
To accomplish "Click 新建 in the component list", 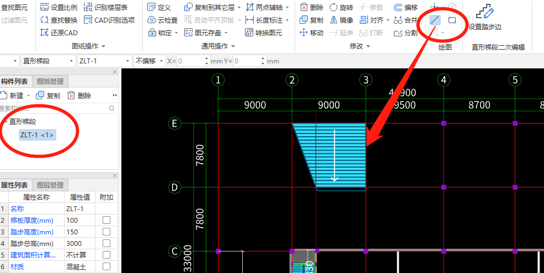I will click(x=12, y=95).
